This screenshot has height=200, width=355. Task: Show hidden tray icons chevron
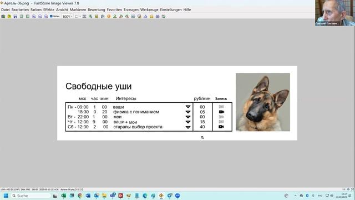tap(295, 196)
